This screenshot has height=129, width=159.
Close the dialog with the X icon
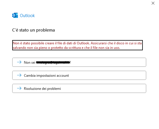pyautogui.click(x=153, y=3)
